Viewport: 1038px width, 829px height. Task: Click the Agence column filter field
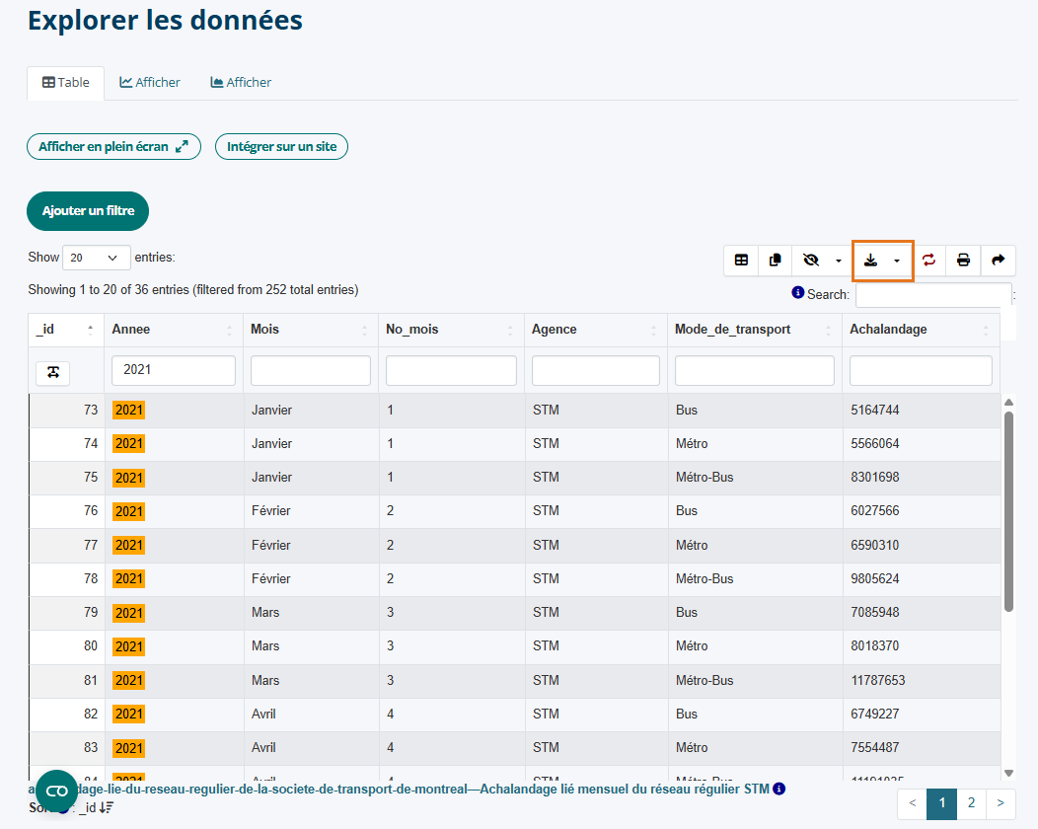[596, 370]
